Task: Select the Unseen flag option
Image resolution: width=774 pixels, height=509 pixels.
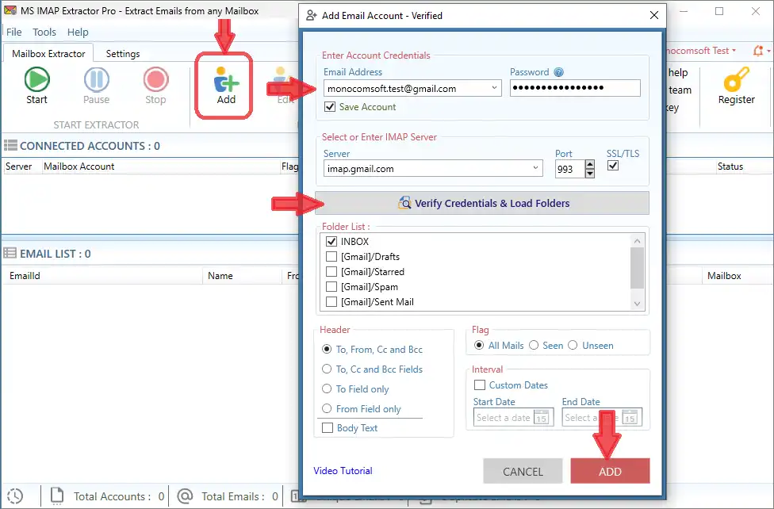Action: pyautogui.click(x=573, y=345)
